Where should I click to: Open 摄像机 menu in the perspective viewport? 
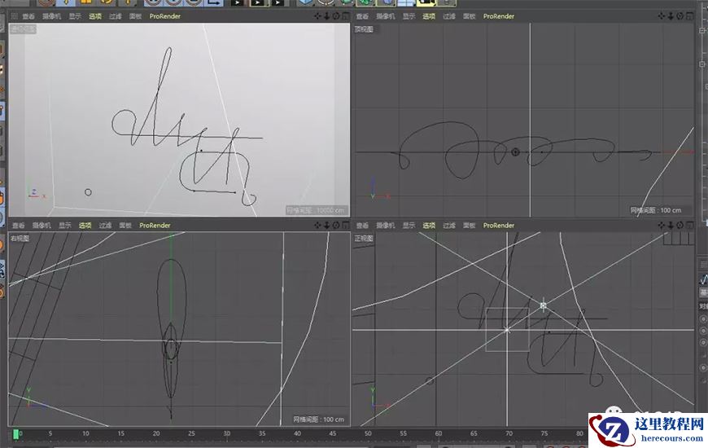[52, 16]
